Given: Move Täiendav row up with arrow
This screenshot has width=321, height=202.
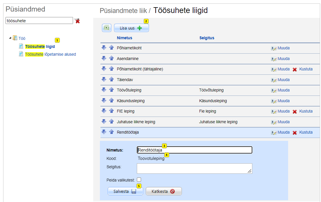Looking at the screenshot, I should click(111, 80).
